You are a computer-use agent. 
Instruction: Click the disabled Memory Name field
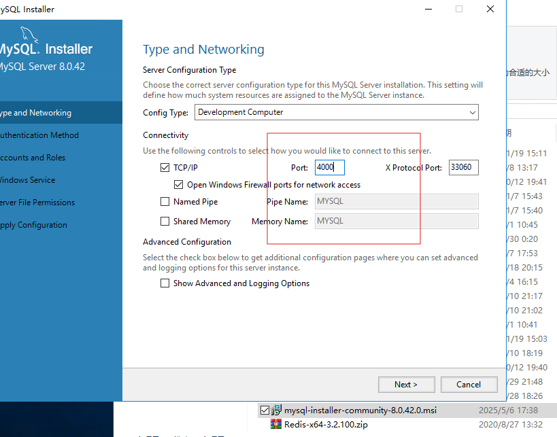coord(396,221)
